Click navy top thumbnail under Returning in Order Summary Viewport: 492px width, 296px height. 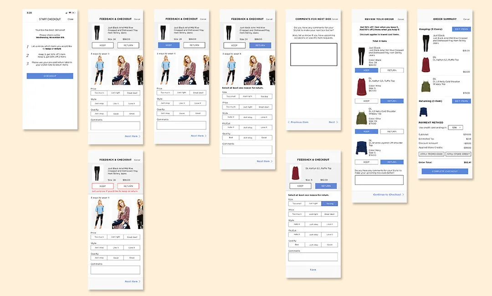pyautogui.click(x=423, y=112)
